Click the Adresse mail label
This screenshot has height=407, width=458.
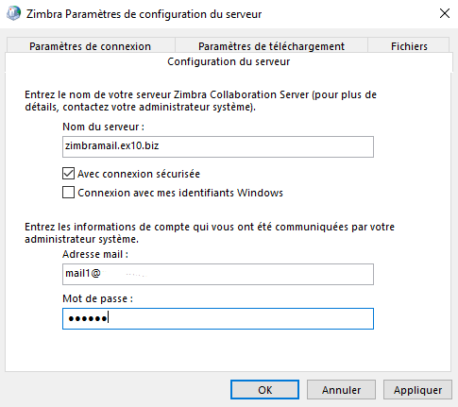tap(95, 254)
